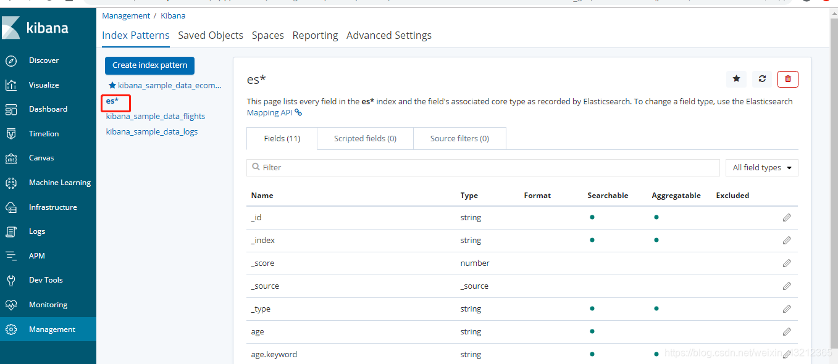Edit the _id field pencil

pyautogui.click(x=787, y=218)
